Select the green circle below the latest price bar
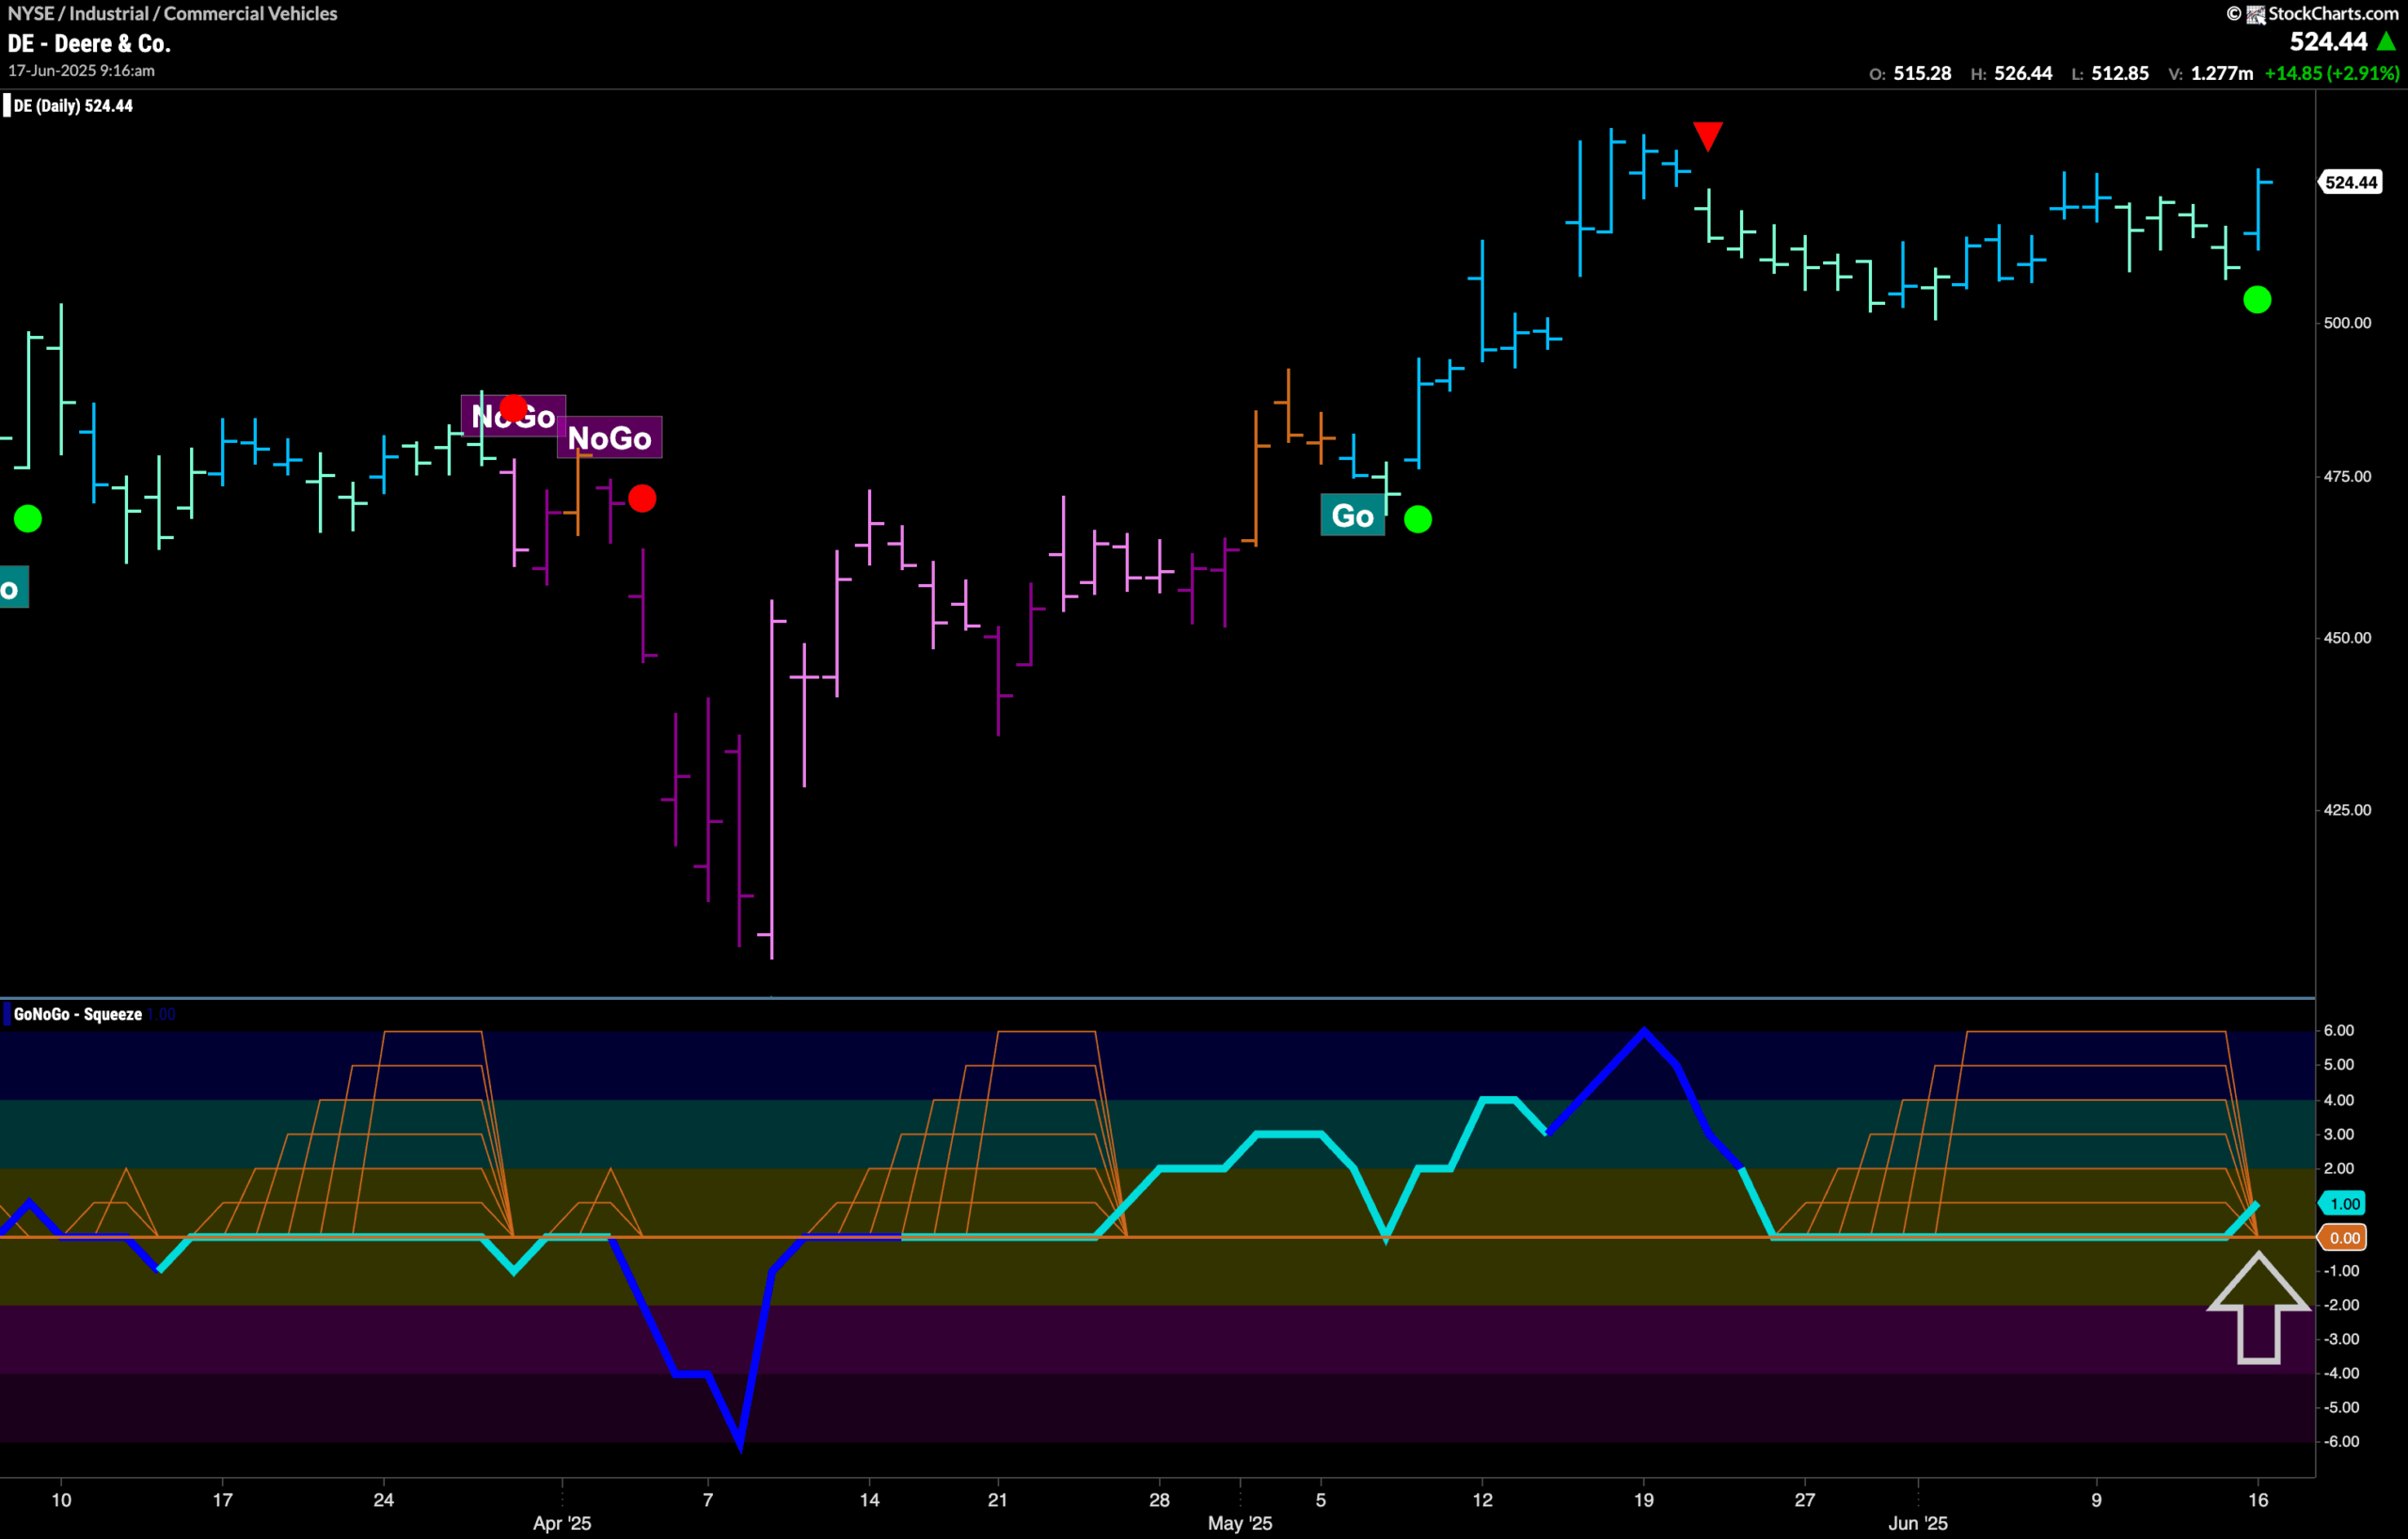Screen dimensions: 2408x1539 [x=2257, y=300]
